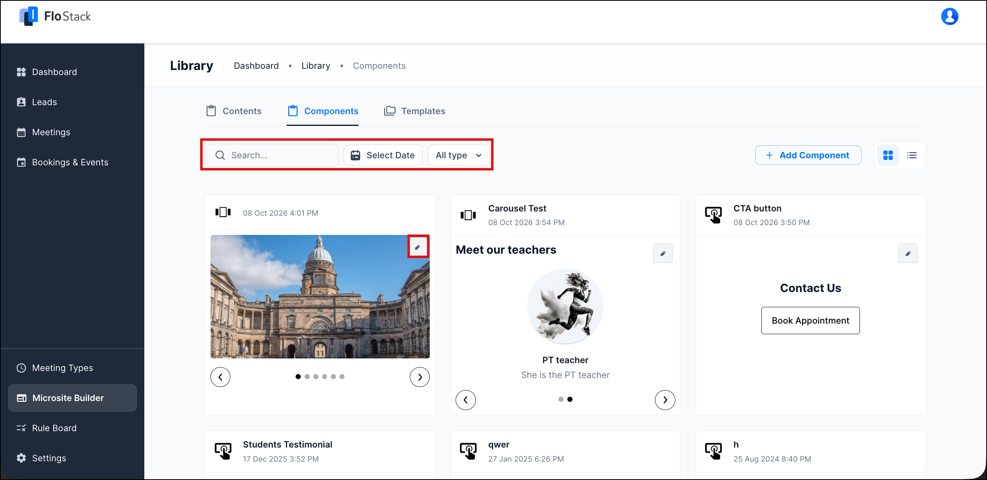Edit the CTA button component pencil
The image size is (987, 480).
[908, 253]
